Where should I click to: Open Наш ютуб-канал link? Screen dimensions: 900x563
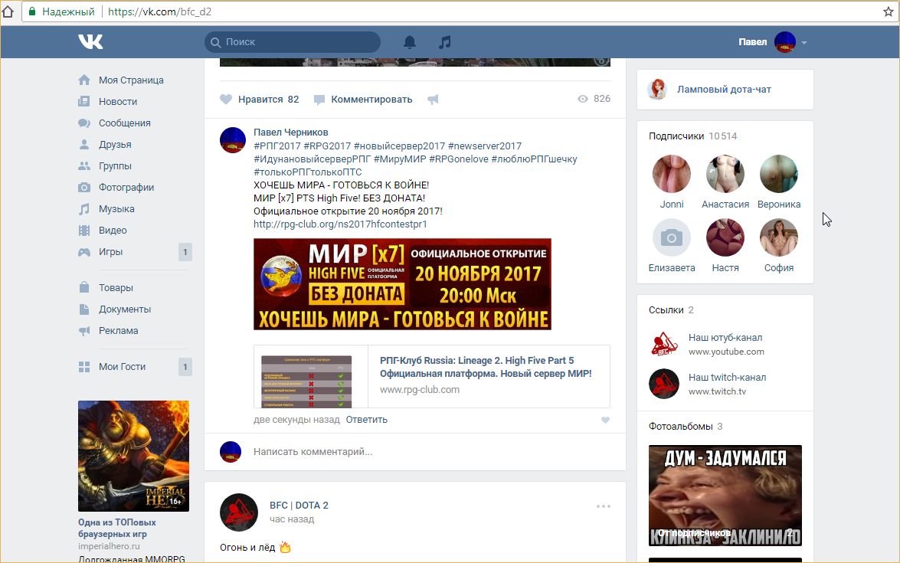725,338
